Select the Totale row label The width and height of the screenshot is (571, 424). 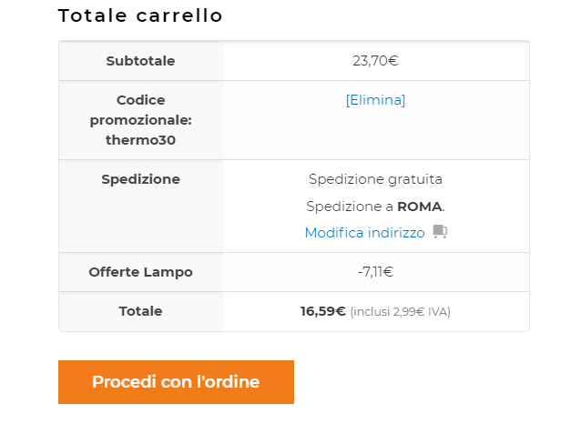point(140,311)
